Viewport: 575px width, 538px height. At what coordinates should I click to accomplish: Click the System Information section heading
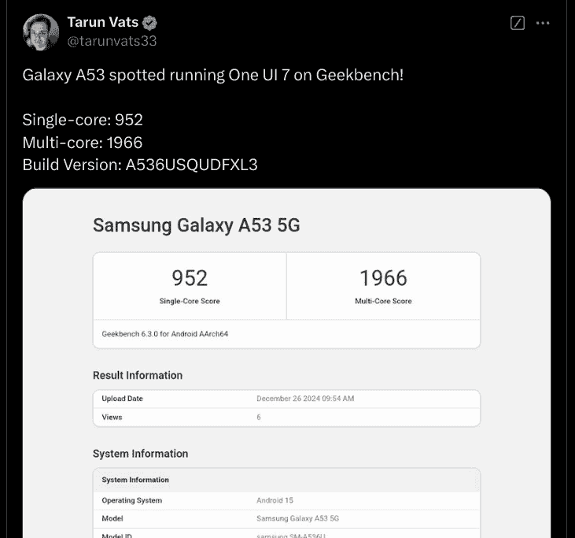tap(140, 454)
